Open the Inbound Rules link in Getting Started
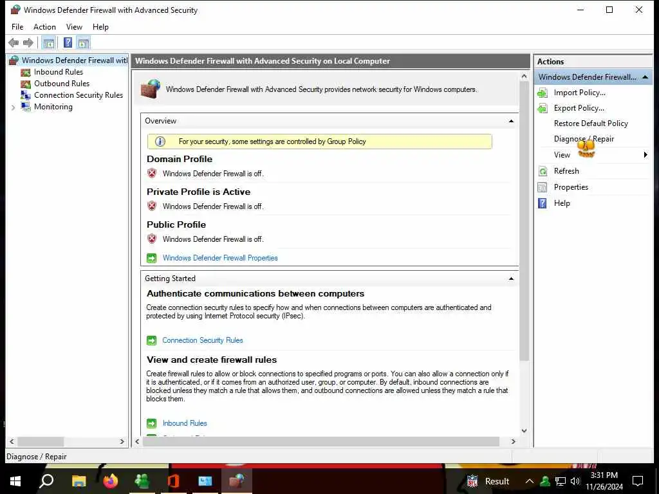Image resolution: width=659 pixels, height=494 pixels. click(x=185, y=423)
